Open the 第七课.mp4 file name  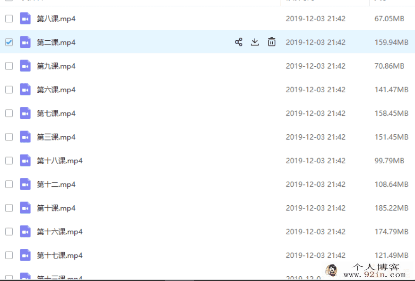pyautogui.click(x=56, y=114)
